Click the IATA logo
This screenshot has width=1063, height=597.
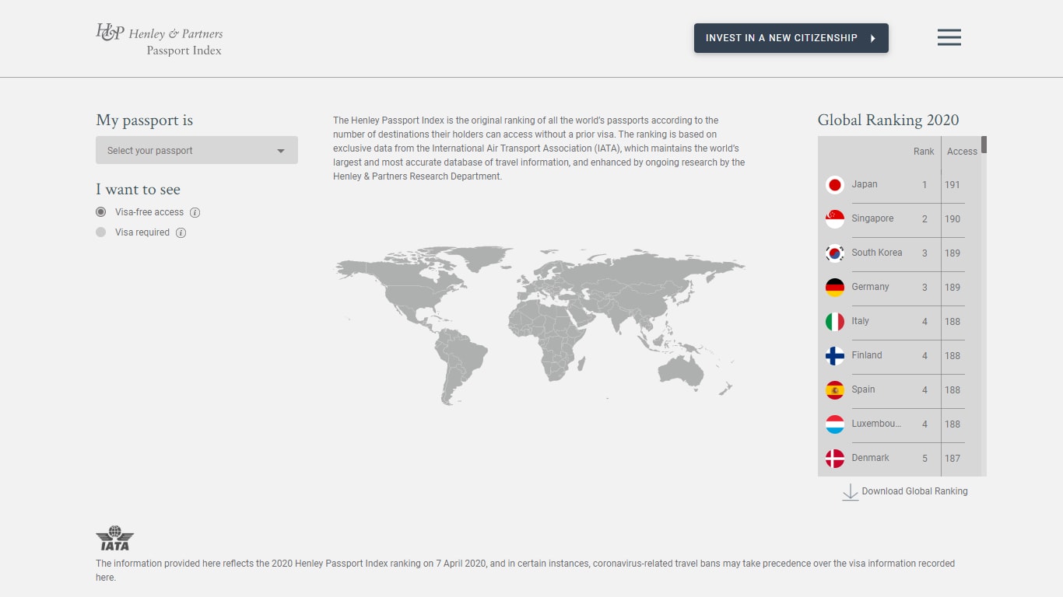tap(114, 538)
